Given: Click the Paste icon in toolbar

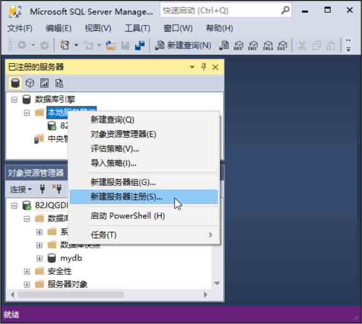Looking at the screenshot, I should coord(330,46).
